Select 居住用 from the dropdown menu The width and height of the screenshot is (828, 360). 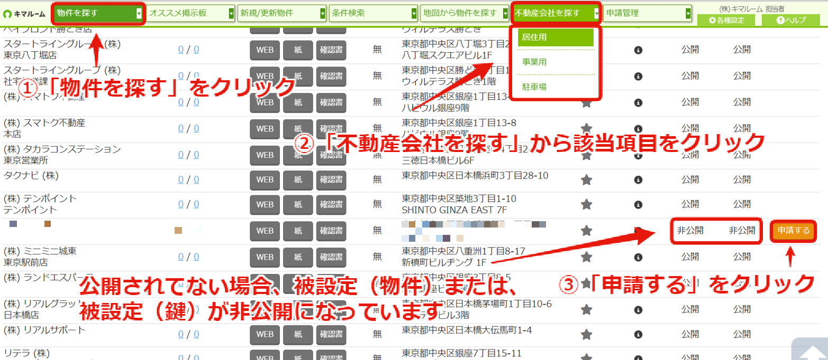(556, 37)
